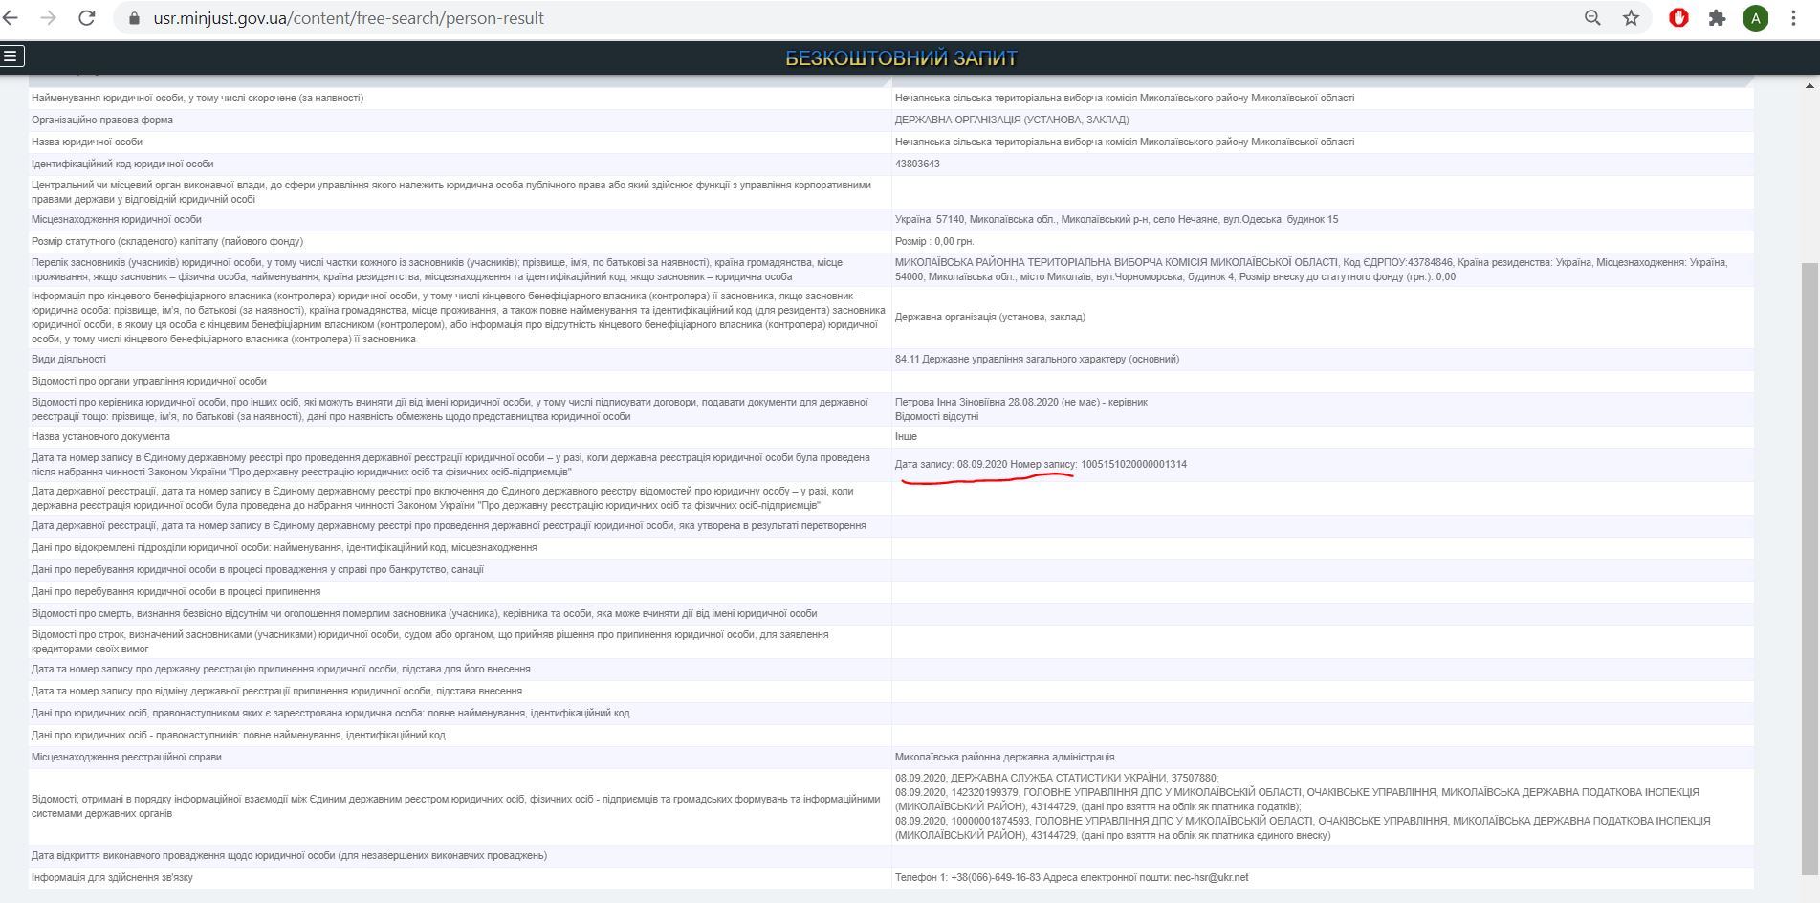
Task: Select ДЕРЖАВНА СЛУЖБА СТАТИСТИКИ УКРАЇНИ entry
Action: coord(1057,778)
